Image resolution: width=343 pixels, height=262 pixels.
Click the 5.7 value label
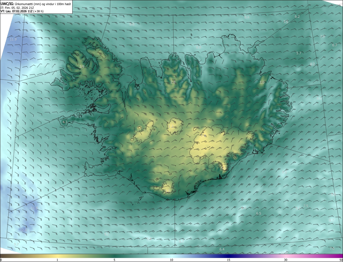[299, 53]
